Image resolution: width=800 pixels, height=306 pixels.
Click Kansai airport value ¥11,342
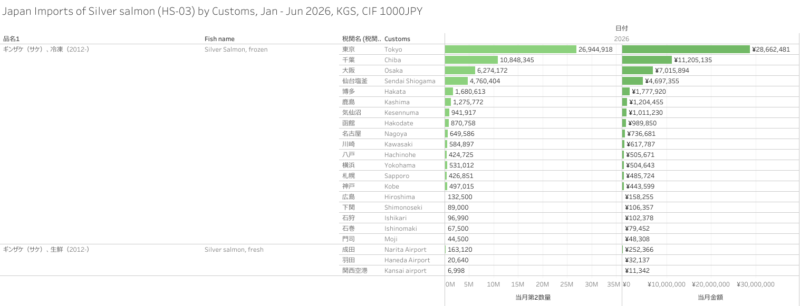pos(637,271)
